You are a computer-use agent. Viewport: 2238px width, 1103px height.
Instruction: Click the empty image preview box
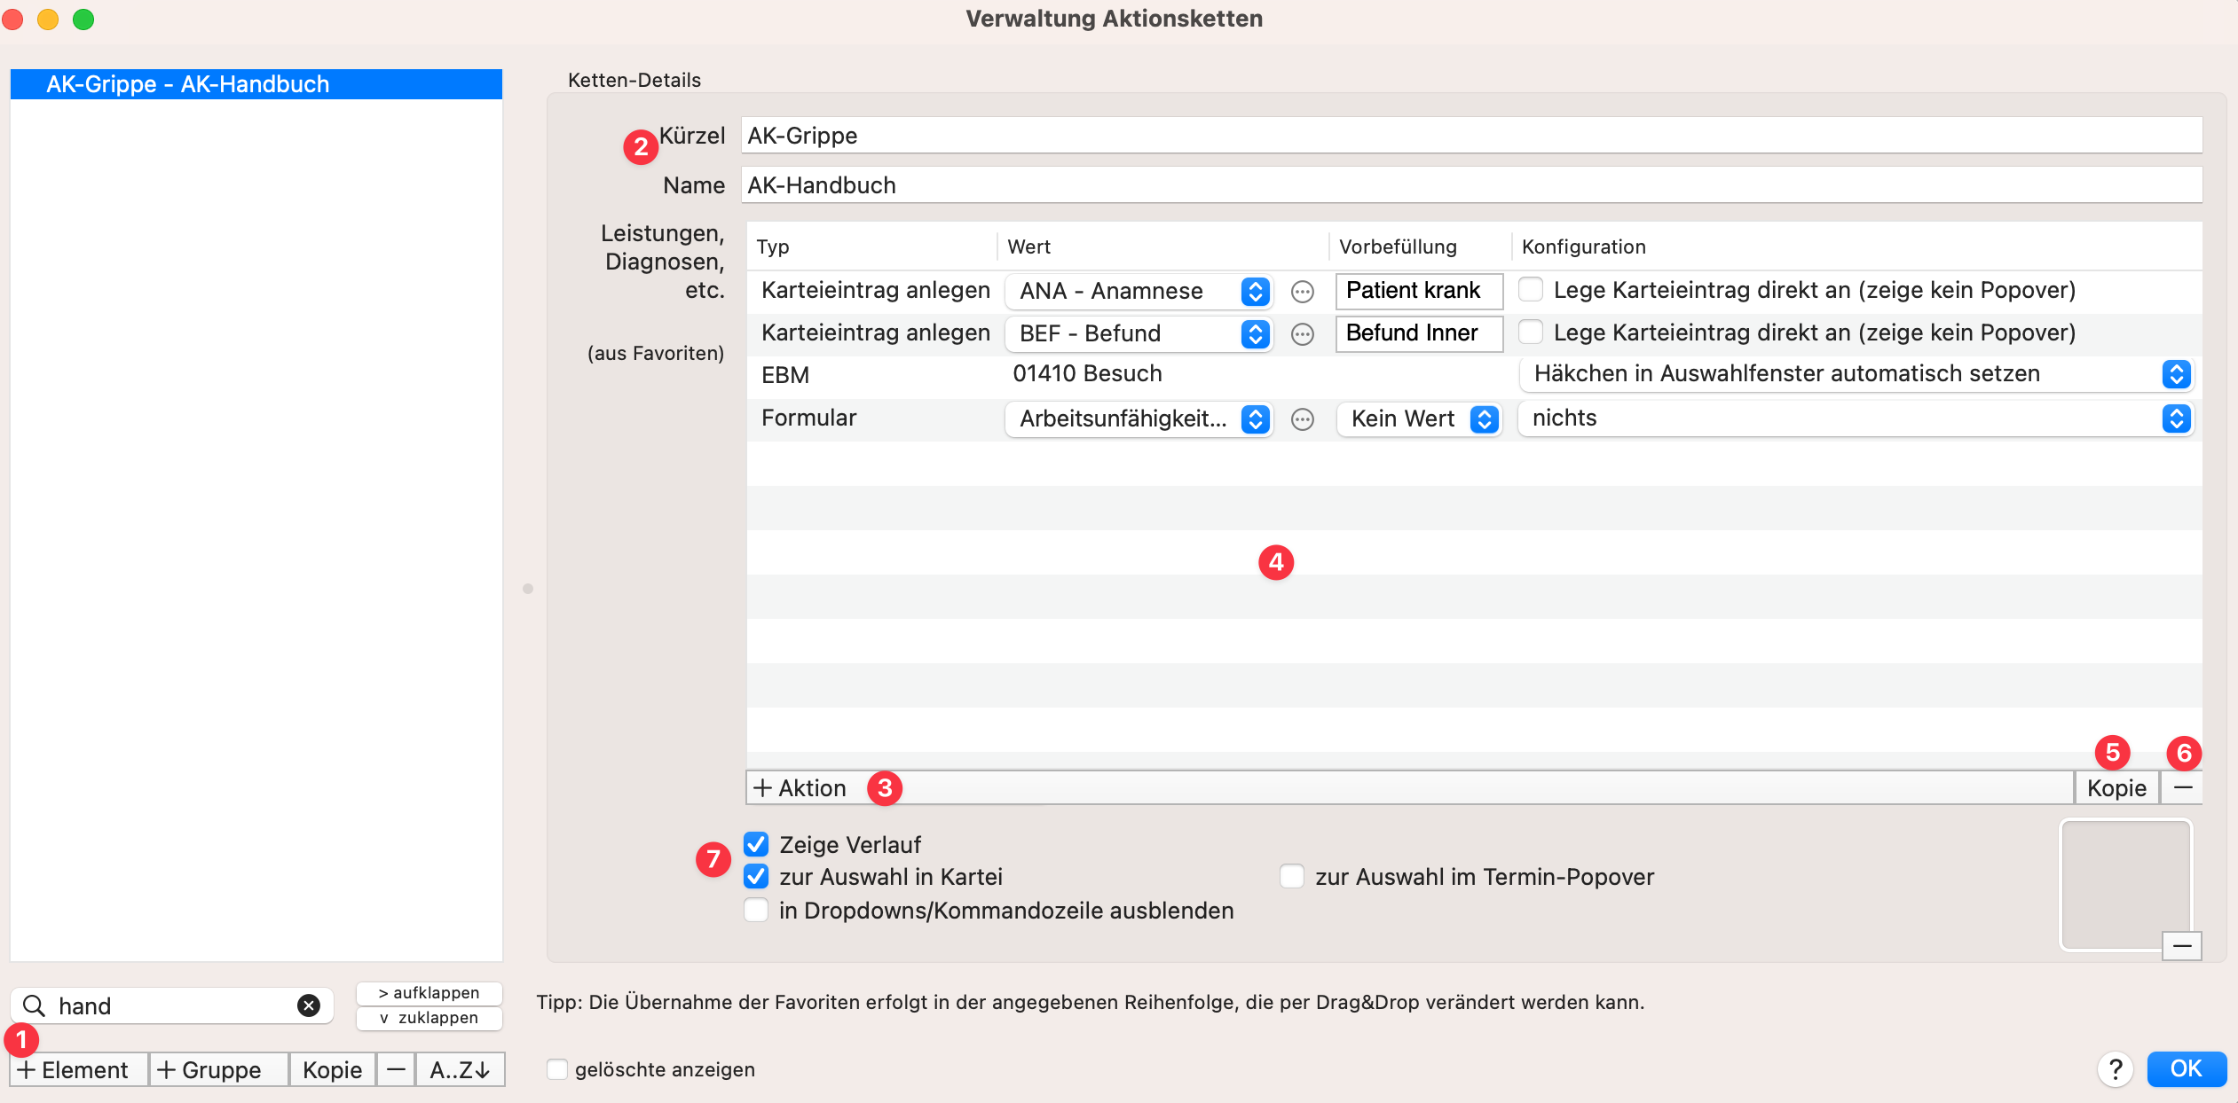pyautogui.click(x=2124, y=884)
